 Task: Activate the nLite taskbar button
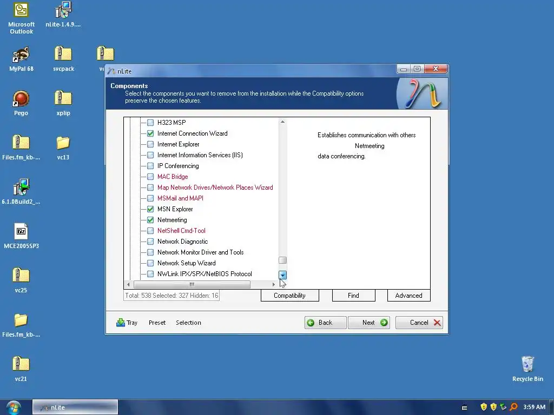click(75, 407)
